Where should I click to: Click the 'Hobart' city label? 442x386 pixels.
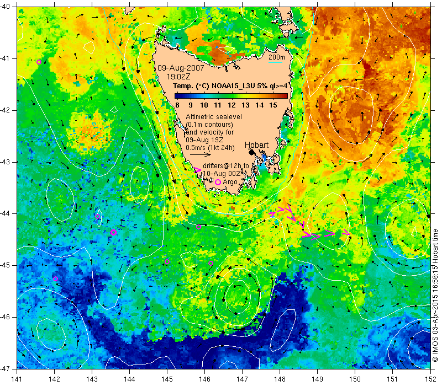pos(256,145)
